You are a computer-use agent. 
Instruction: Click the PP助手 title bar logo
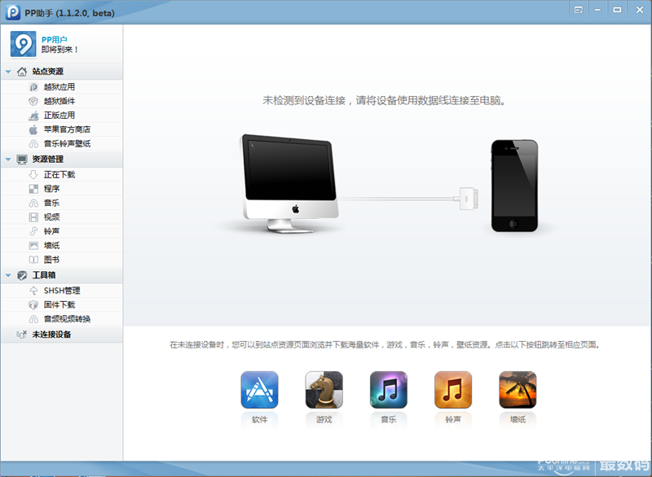pyautogui.click(x=11, y=10)
